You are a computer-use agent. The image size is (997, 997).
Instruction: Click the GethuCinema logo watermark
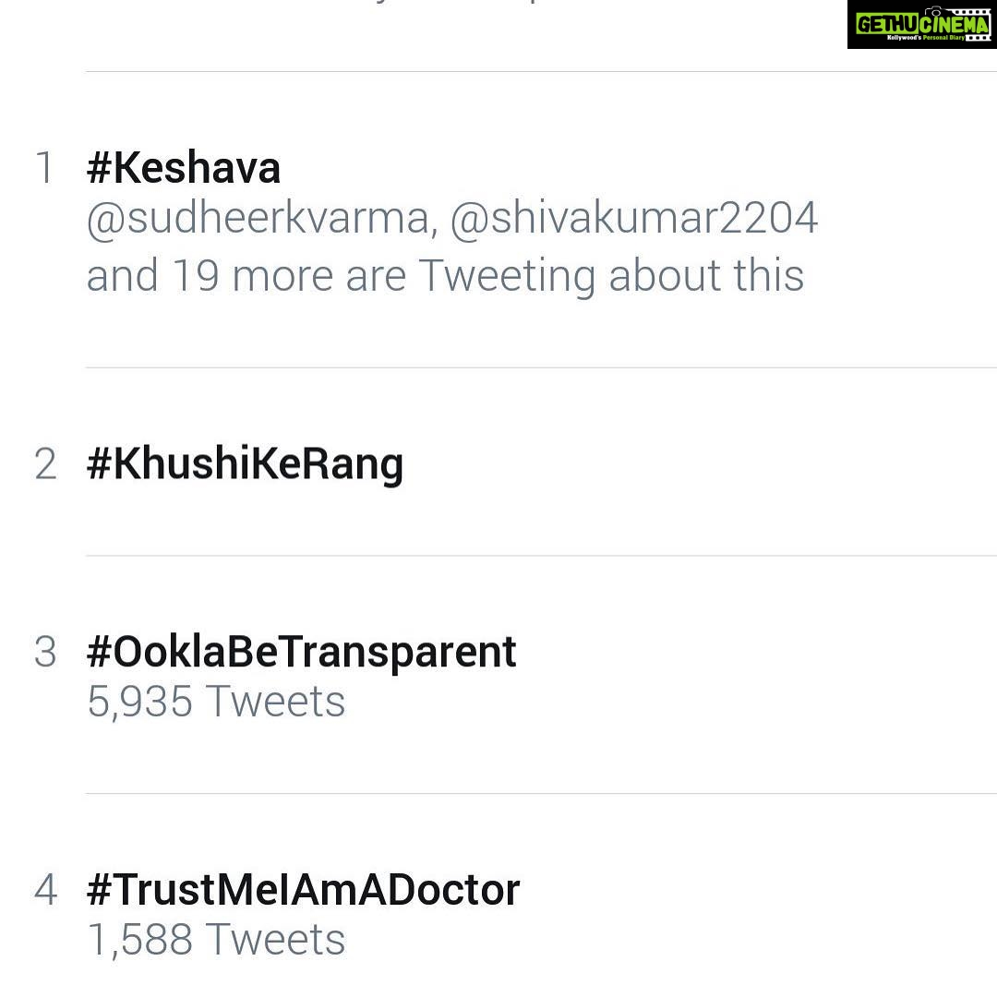click(x=922, y=24)
